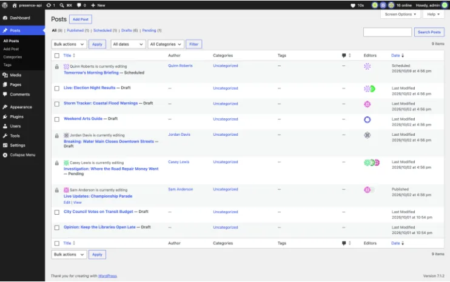Collapse the admin sidebar menu

point(22,155)
